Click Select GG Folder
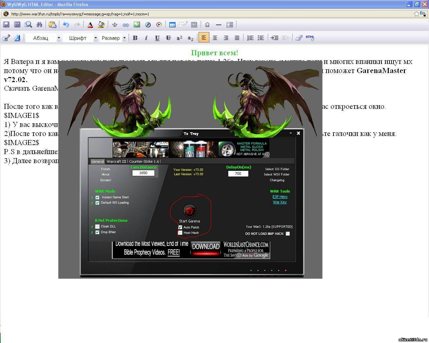Image resolution: width=429 pixels, height=343 pixels. tap(277, 169)
